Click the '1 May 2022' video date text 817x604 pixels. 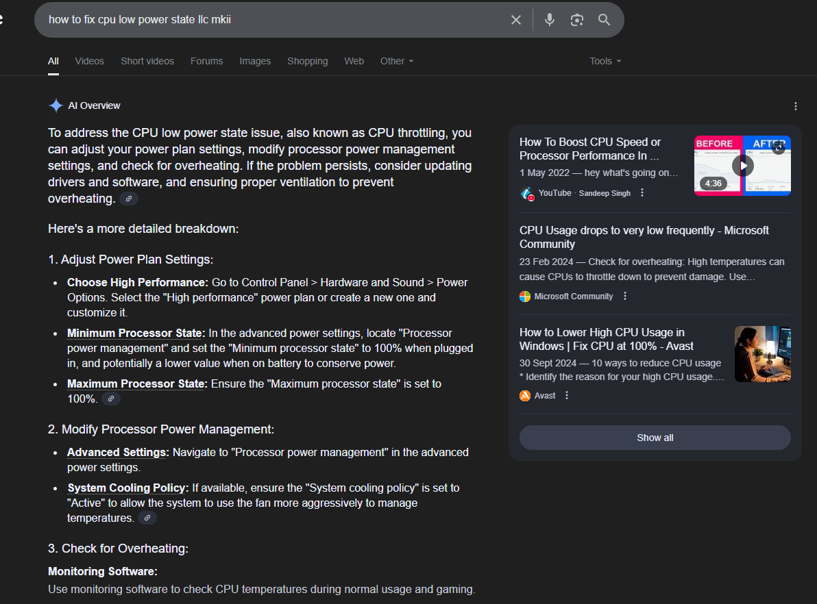click(x=544, y=173)
